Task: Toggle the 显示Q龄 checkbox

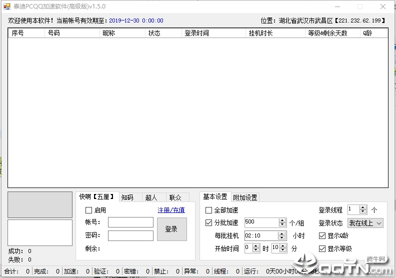Action: [x=322, y=236]
